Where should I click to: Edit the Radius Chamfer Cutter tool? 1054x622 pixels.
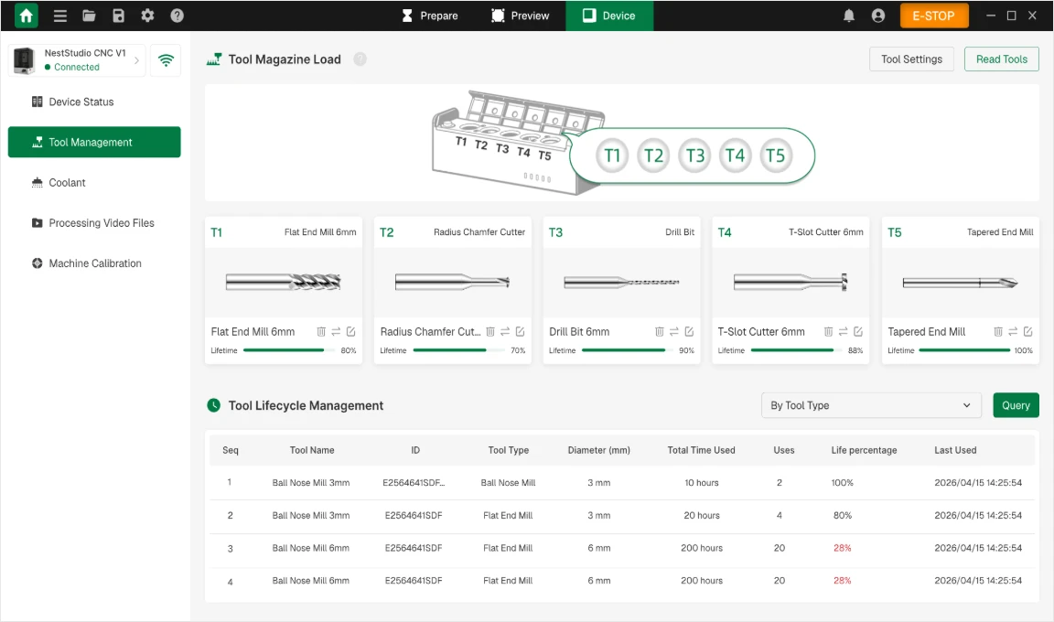521,332
